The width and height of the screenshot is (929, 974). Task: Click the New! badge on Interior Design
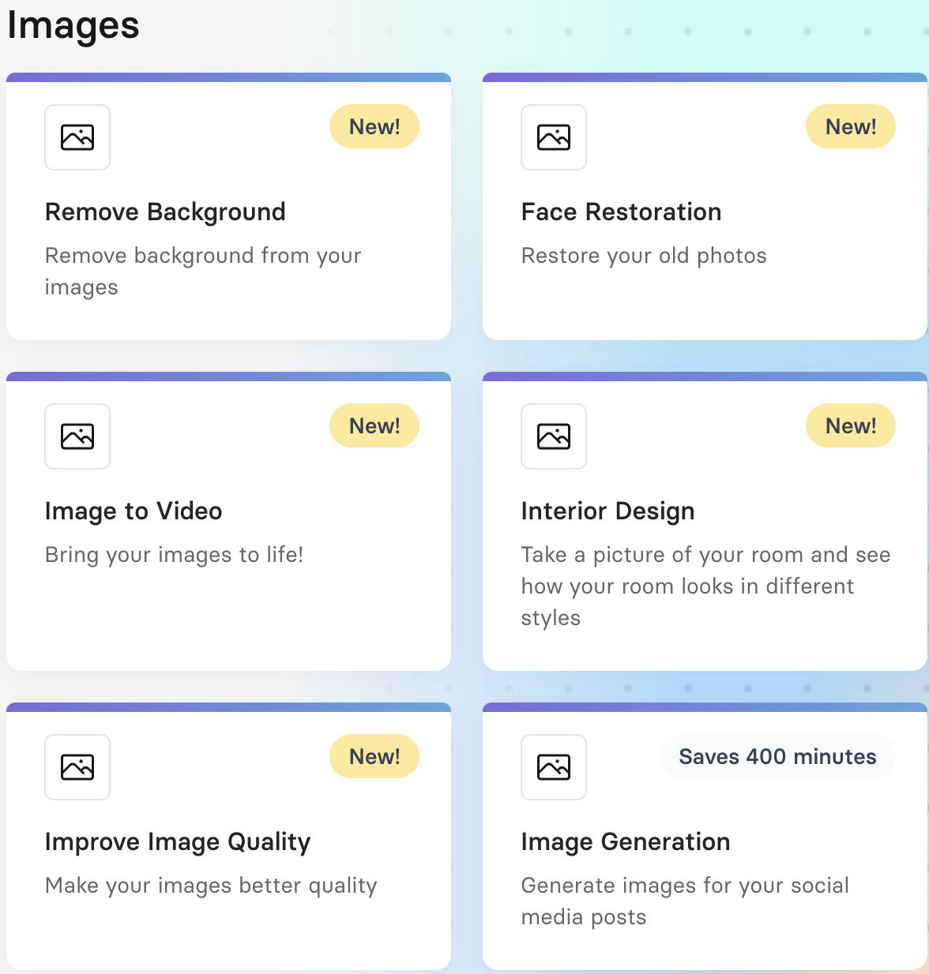[x=851, y=425]
